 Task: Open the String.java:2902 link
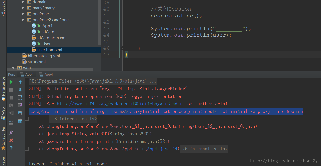click(x=129, y=134)
